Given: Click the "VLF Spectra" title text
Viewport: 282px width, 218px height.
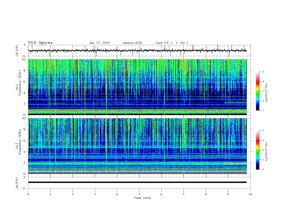Looking at the screenshot, I should (40, 43).
